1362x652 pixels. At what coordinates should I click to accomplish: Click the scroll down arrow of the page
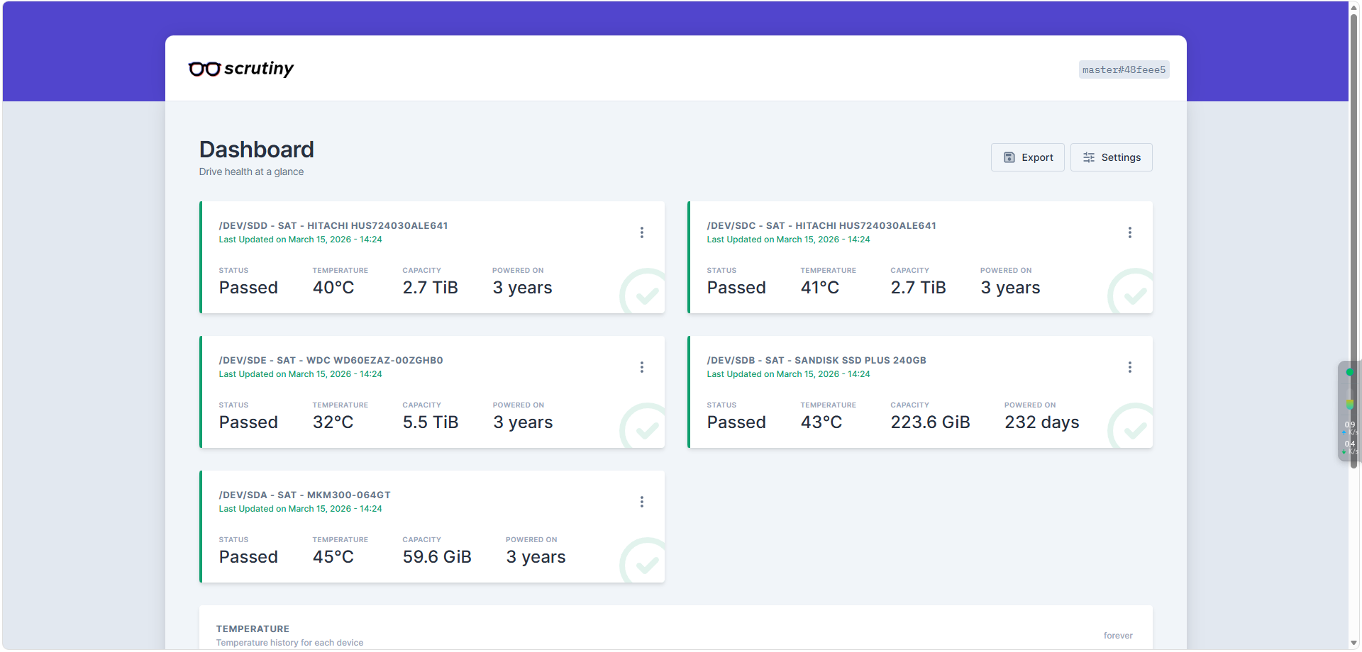1353,643
